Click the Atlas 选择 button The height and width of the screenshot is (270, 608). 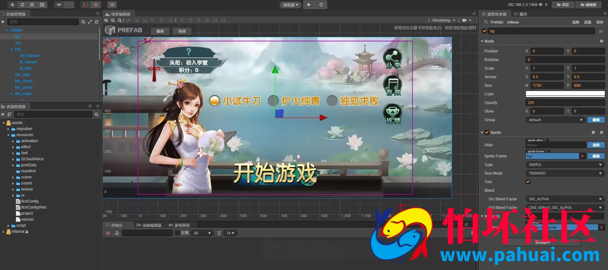[596, 145]
